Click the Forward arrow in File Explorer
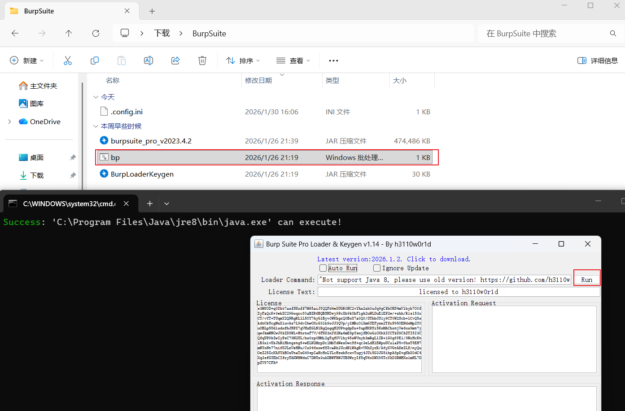Viewport: 625px width, 411px height. pyautogui.click(x=42, y=33)
